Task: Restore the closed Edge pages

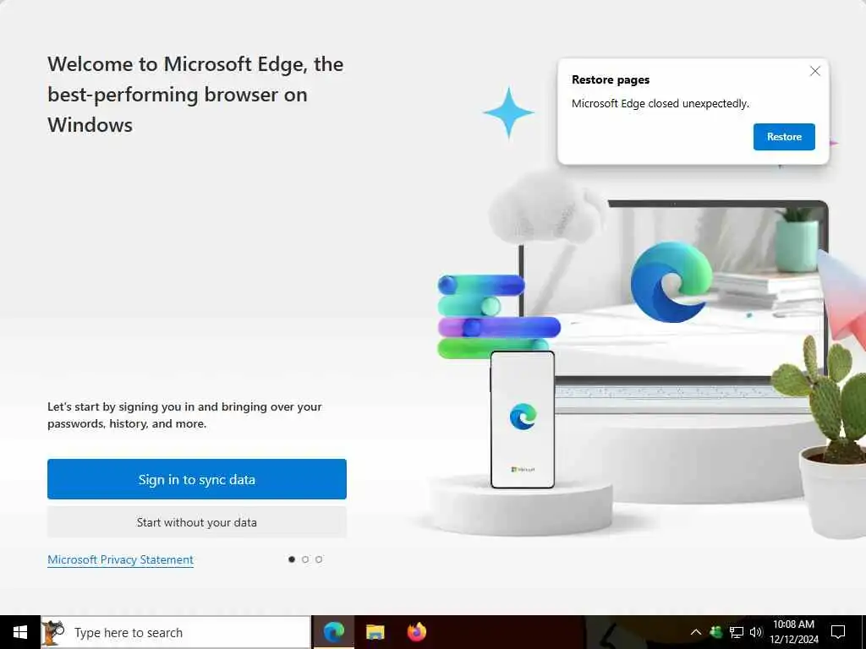Action: click(x=784, y=137)
